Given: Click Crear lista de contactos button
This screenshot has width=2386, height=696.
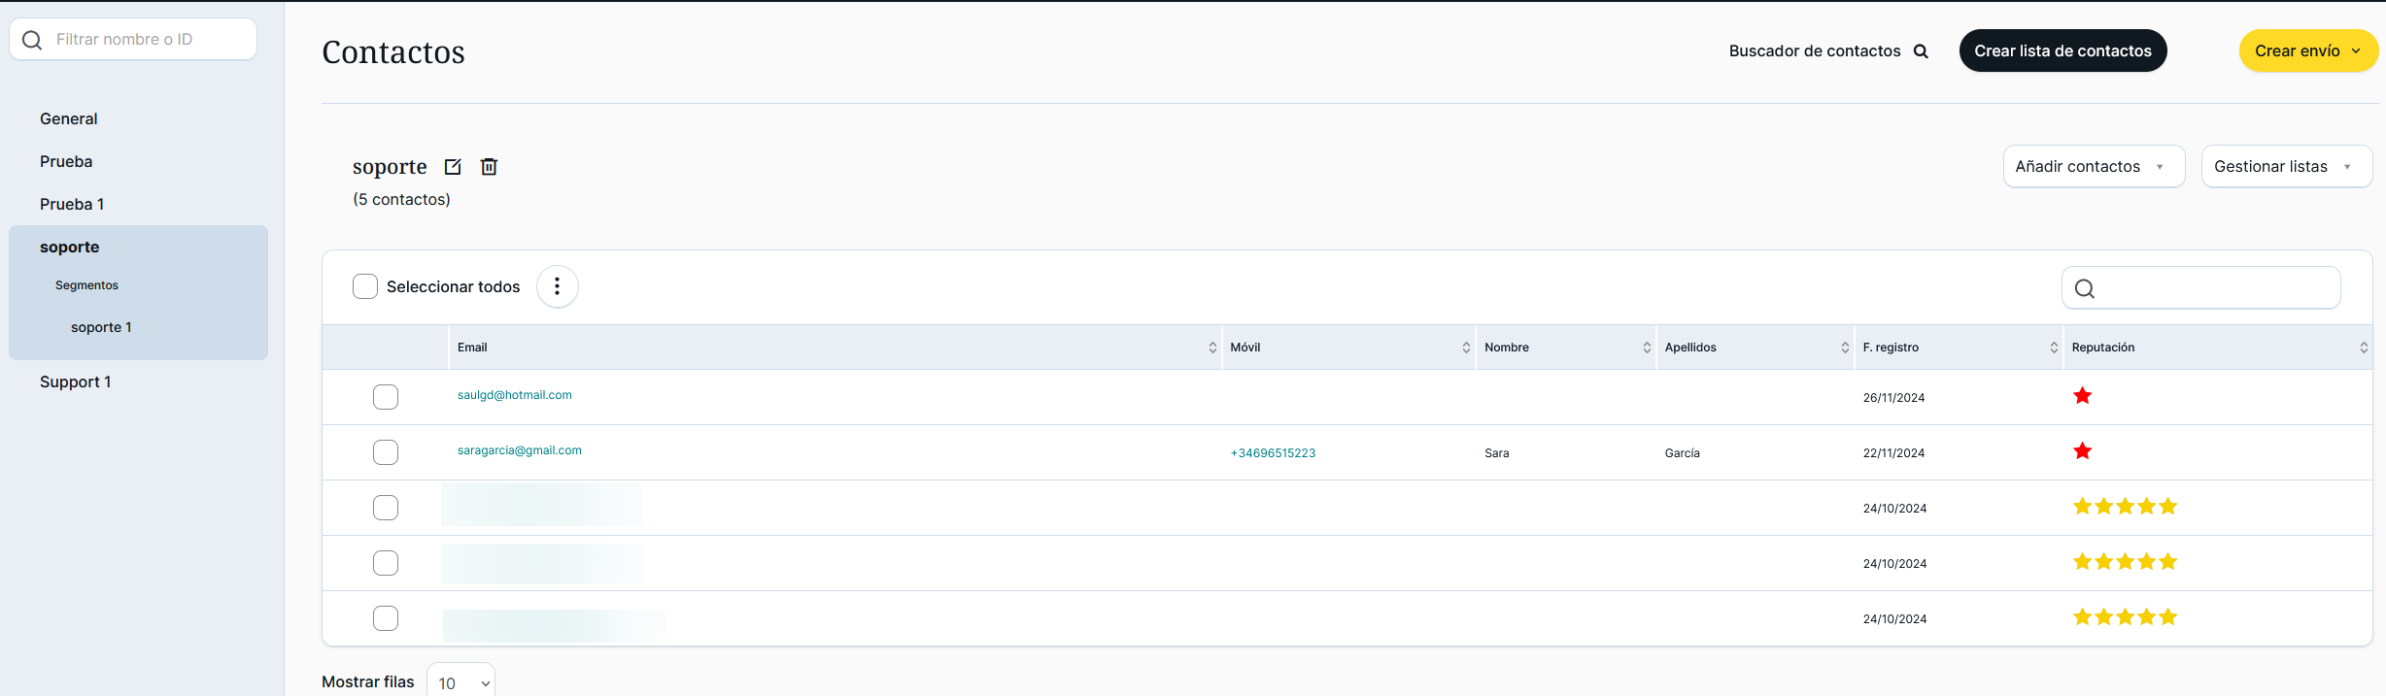Looking at the screenshot, I should [2062, 51].
